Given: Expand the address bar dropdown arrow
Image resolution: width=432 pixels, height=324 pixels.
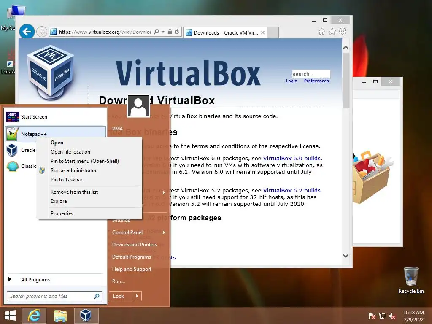Looking at the screenshot, I should (x=163, y=32).
